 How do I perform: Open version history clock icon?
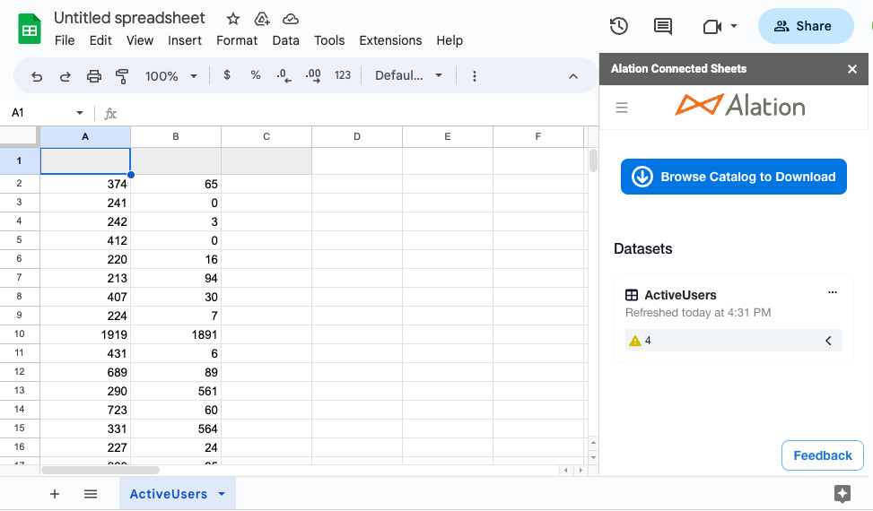[x=618, y=26]
